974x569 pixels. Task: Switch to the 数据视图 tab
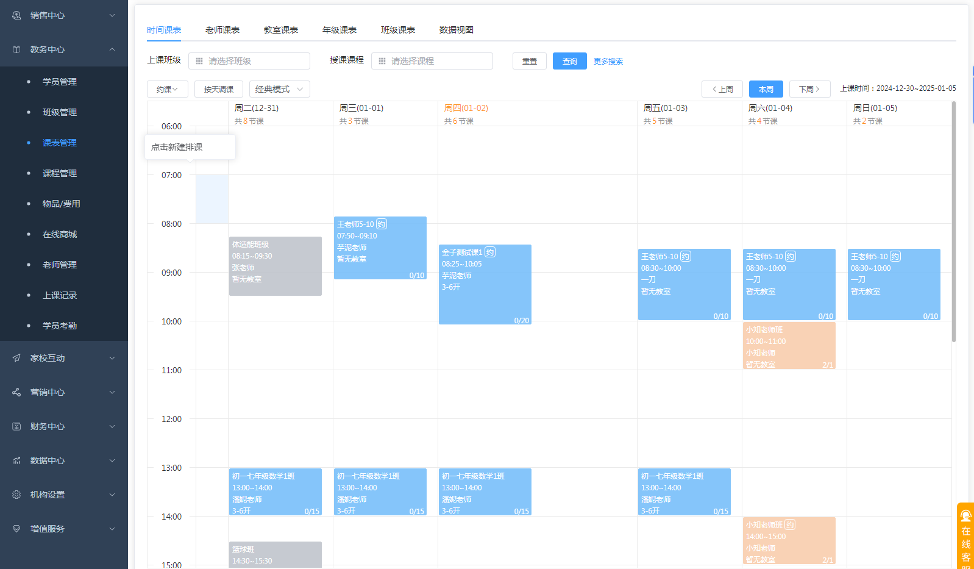coord(457,30)
